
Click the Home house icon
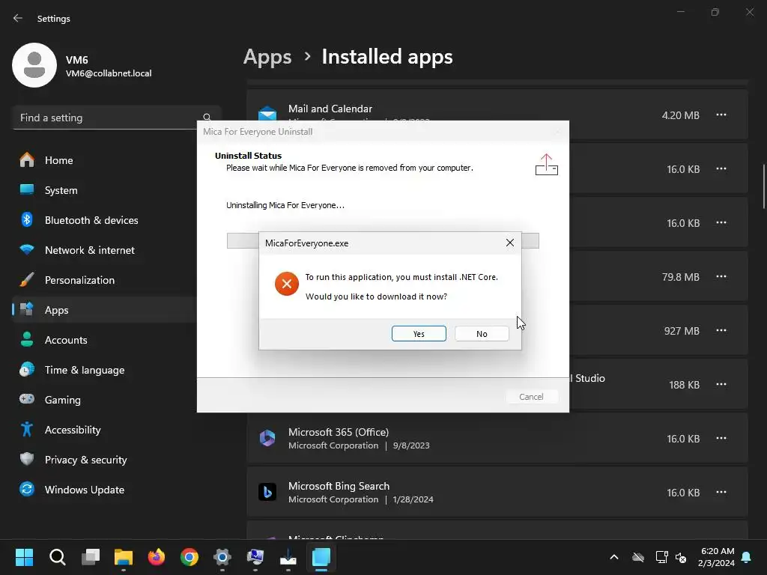27,160
